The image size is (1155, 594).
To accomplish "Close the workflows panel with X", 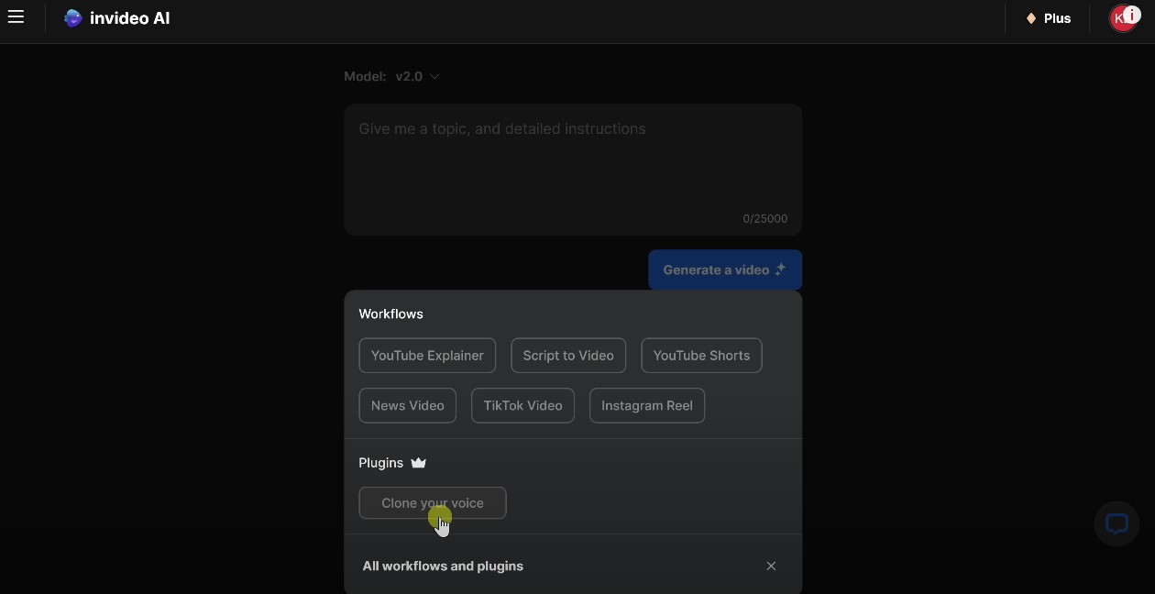I will pos(771,566).
